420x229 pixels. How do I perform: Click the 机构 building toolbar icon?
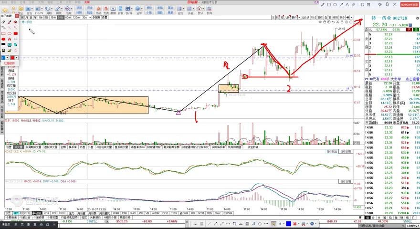(209, 10)
